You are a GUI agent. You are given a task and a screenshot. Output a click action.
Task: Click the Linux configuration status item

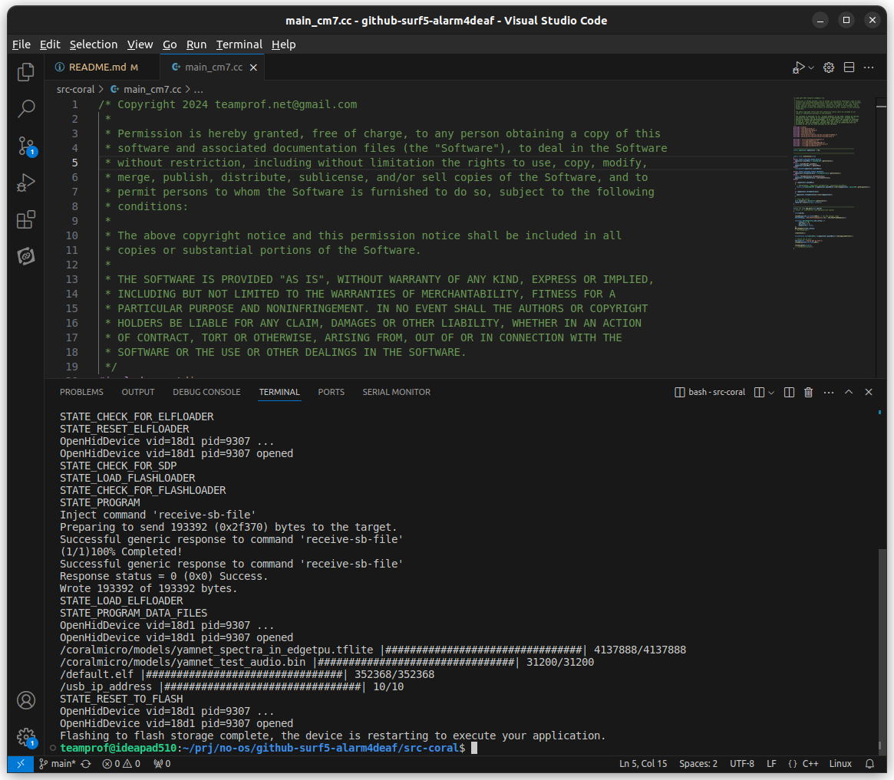[840, 764]
